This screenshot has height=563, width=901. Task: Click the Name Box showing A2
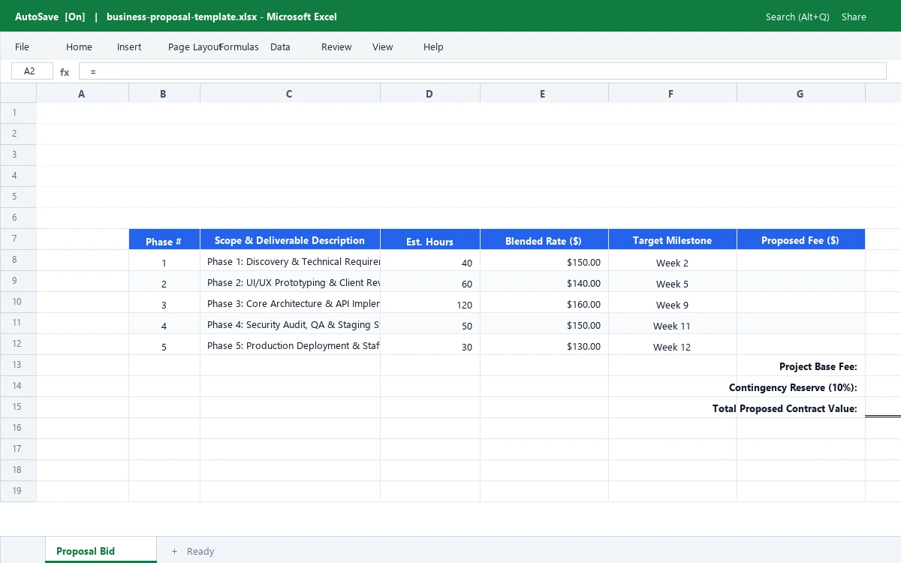[x=32, y=71]
